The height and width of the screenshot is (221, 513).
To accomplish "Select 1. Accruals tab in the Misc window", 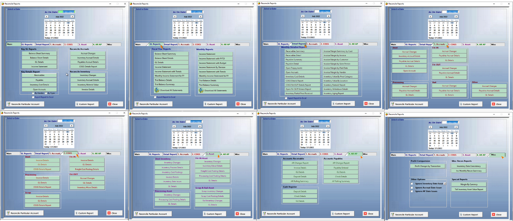I will [x=441, y=155].
